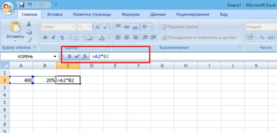
Task: Align cell text left
Action: 118,37
